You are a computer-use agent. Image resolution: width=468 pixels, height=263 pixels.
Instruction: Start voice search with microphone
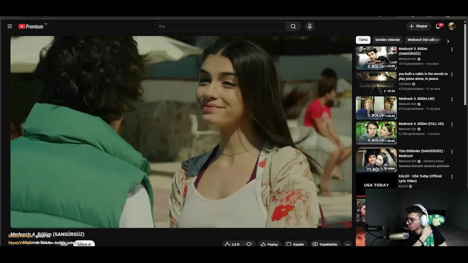pos(310,26)
